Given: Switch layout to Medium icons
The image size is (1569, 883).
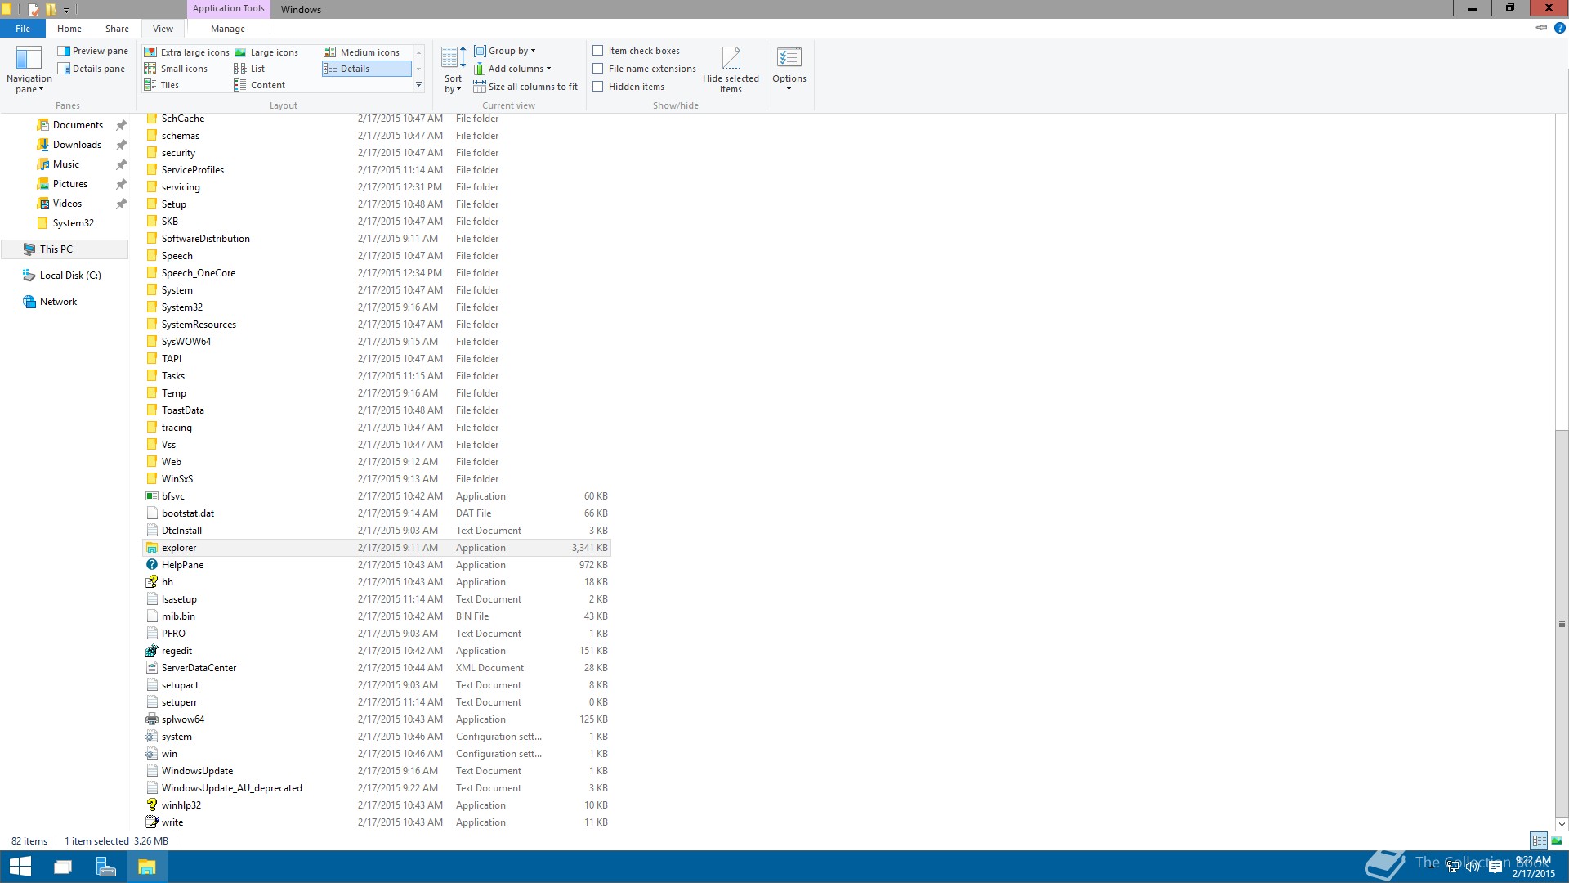Looking at the screenshot, I should tap(362, 52).
